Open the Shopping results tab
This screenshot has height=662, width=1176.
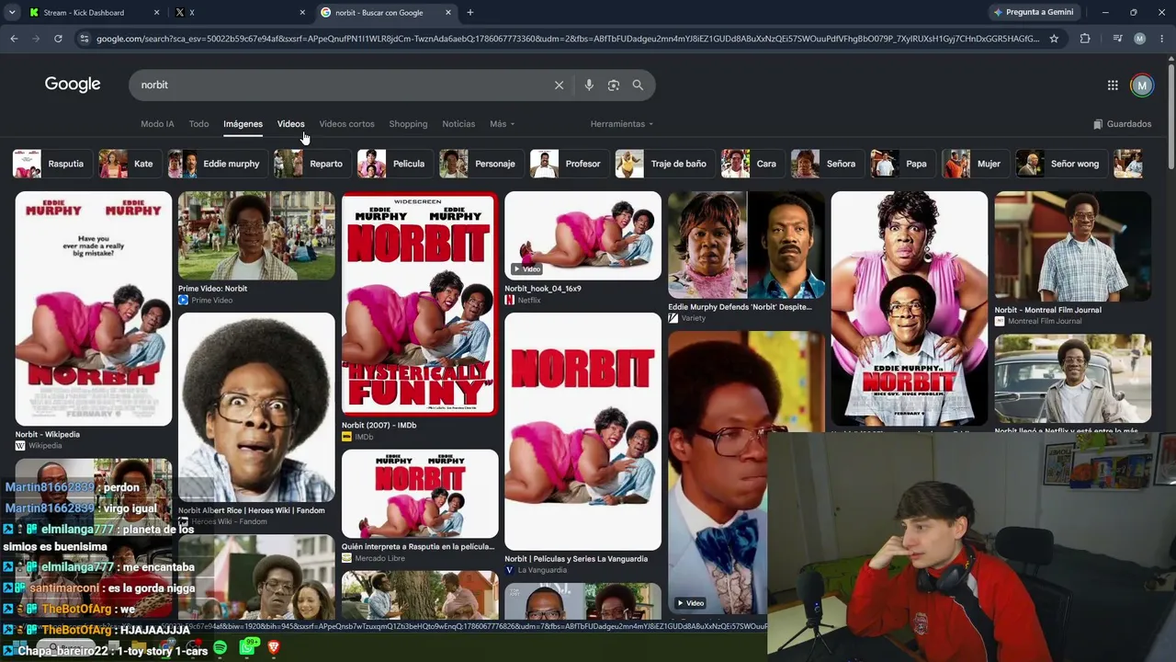point(408,124)
